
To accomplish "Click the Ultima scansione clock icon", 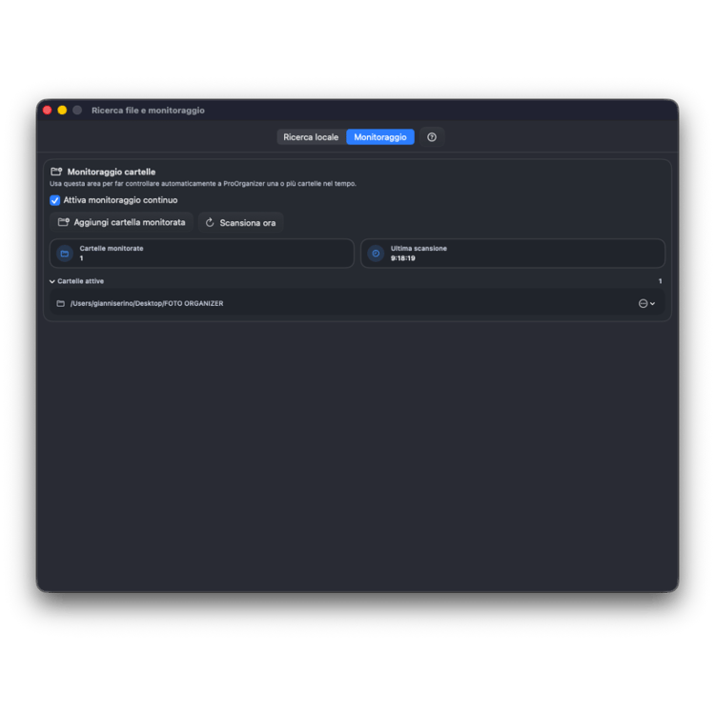I will (x=376, y=254).
